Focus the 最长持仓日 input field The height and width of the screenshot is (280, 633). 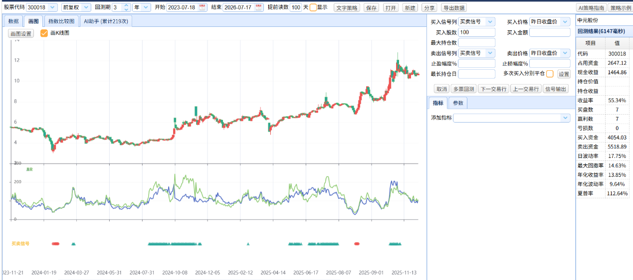click(477, 74)
